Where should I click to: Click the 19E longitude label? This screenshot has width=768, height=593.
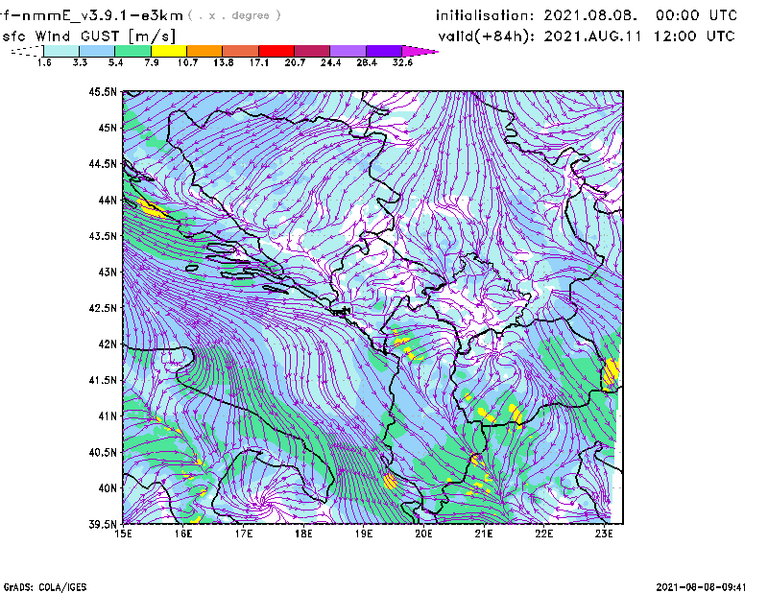click(x=364, y=534)
